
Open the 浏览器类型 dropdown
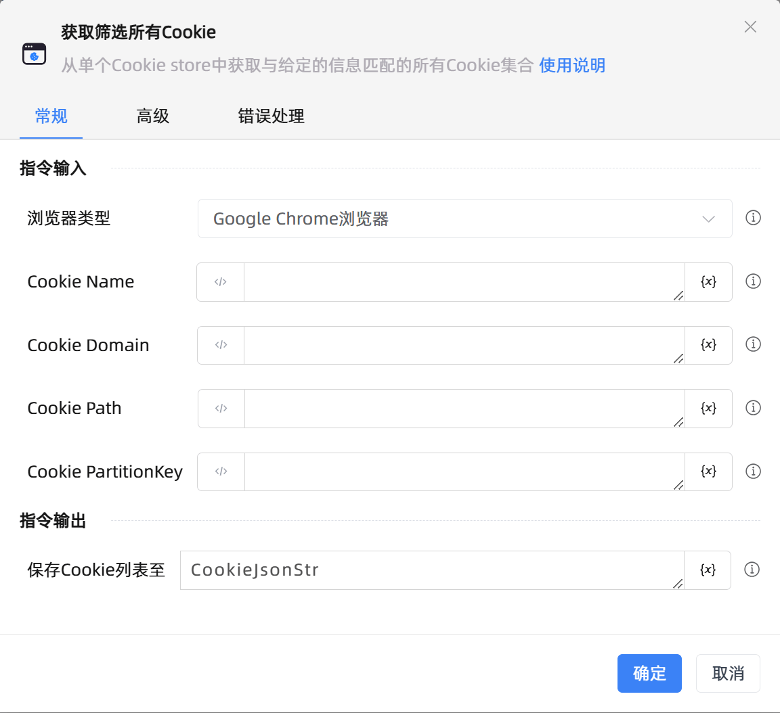(x=464, y=218)
